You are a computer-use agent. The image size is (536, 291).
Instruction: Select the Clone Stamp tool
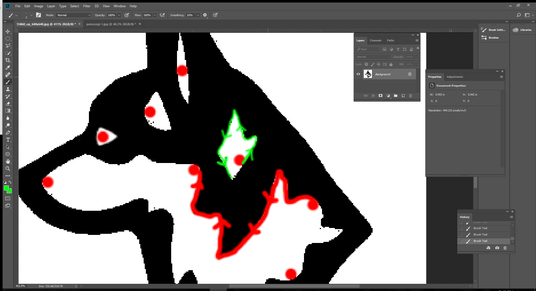(x=8, y=89)
